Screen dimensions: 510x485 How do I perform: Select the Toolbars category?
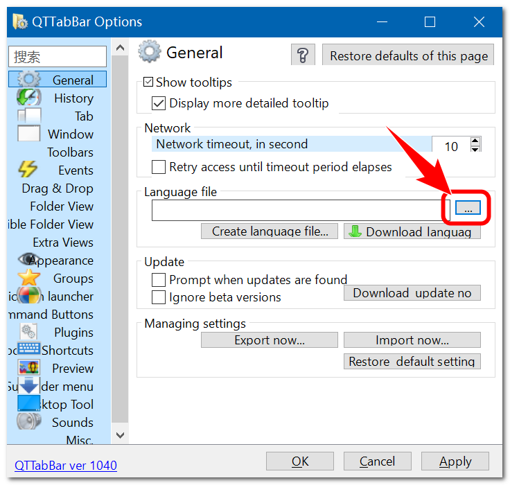tap(70, 152)
